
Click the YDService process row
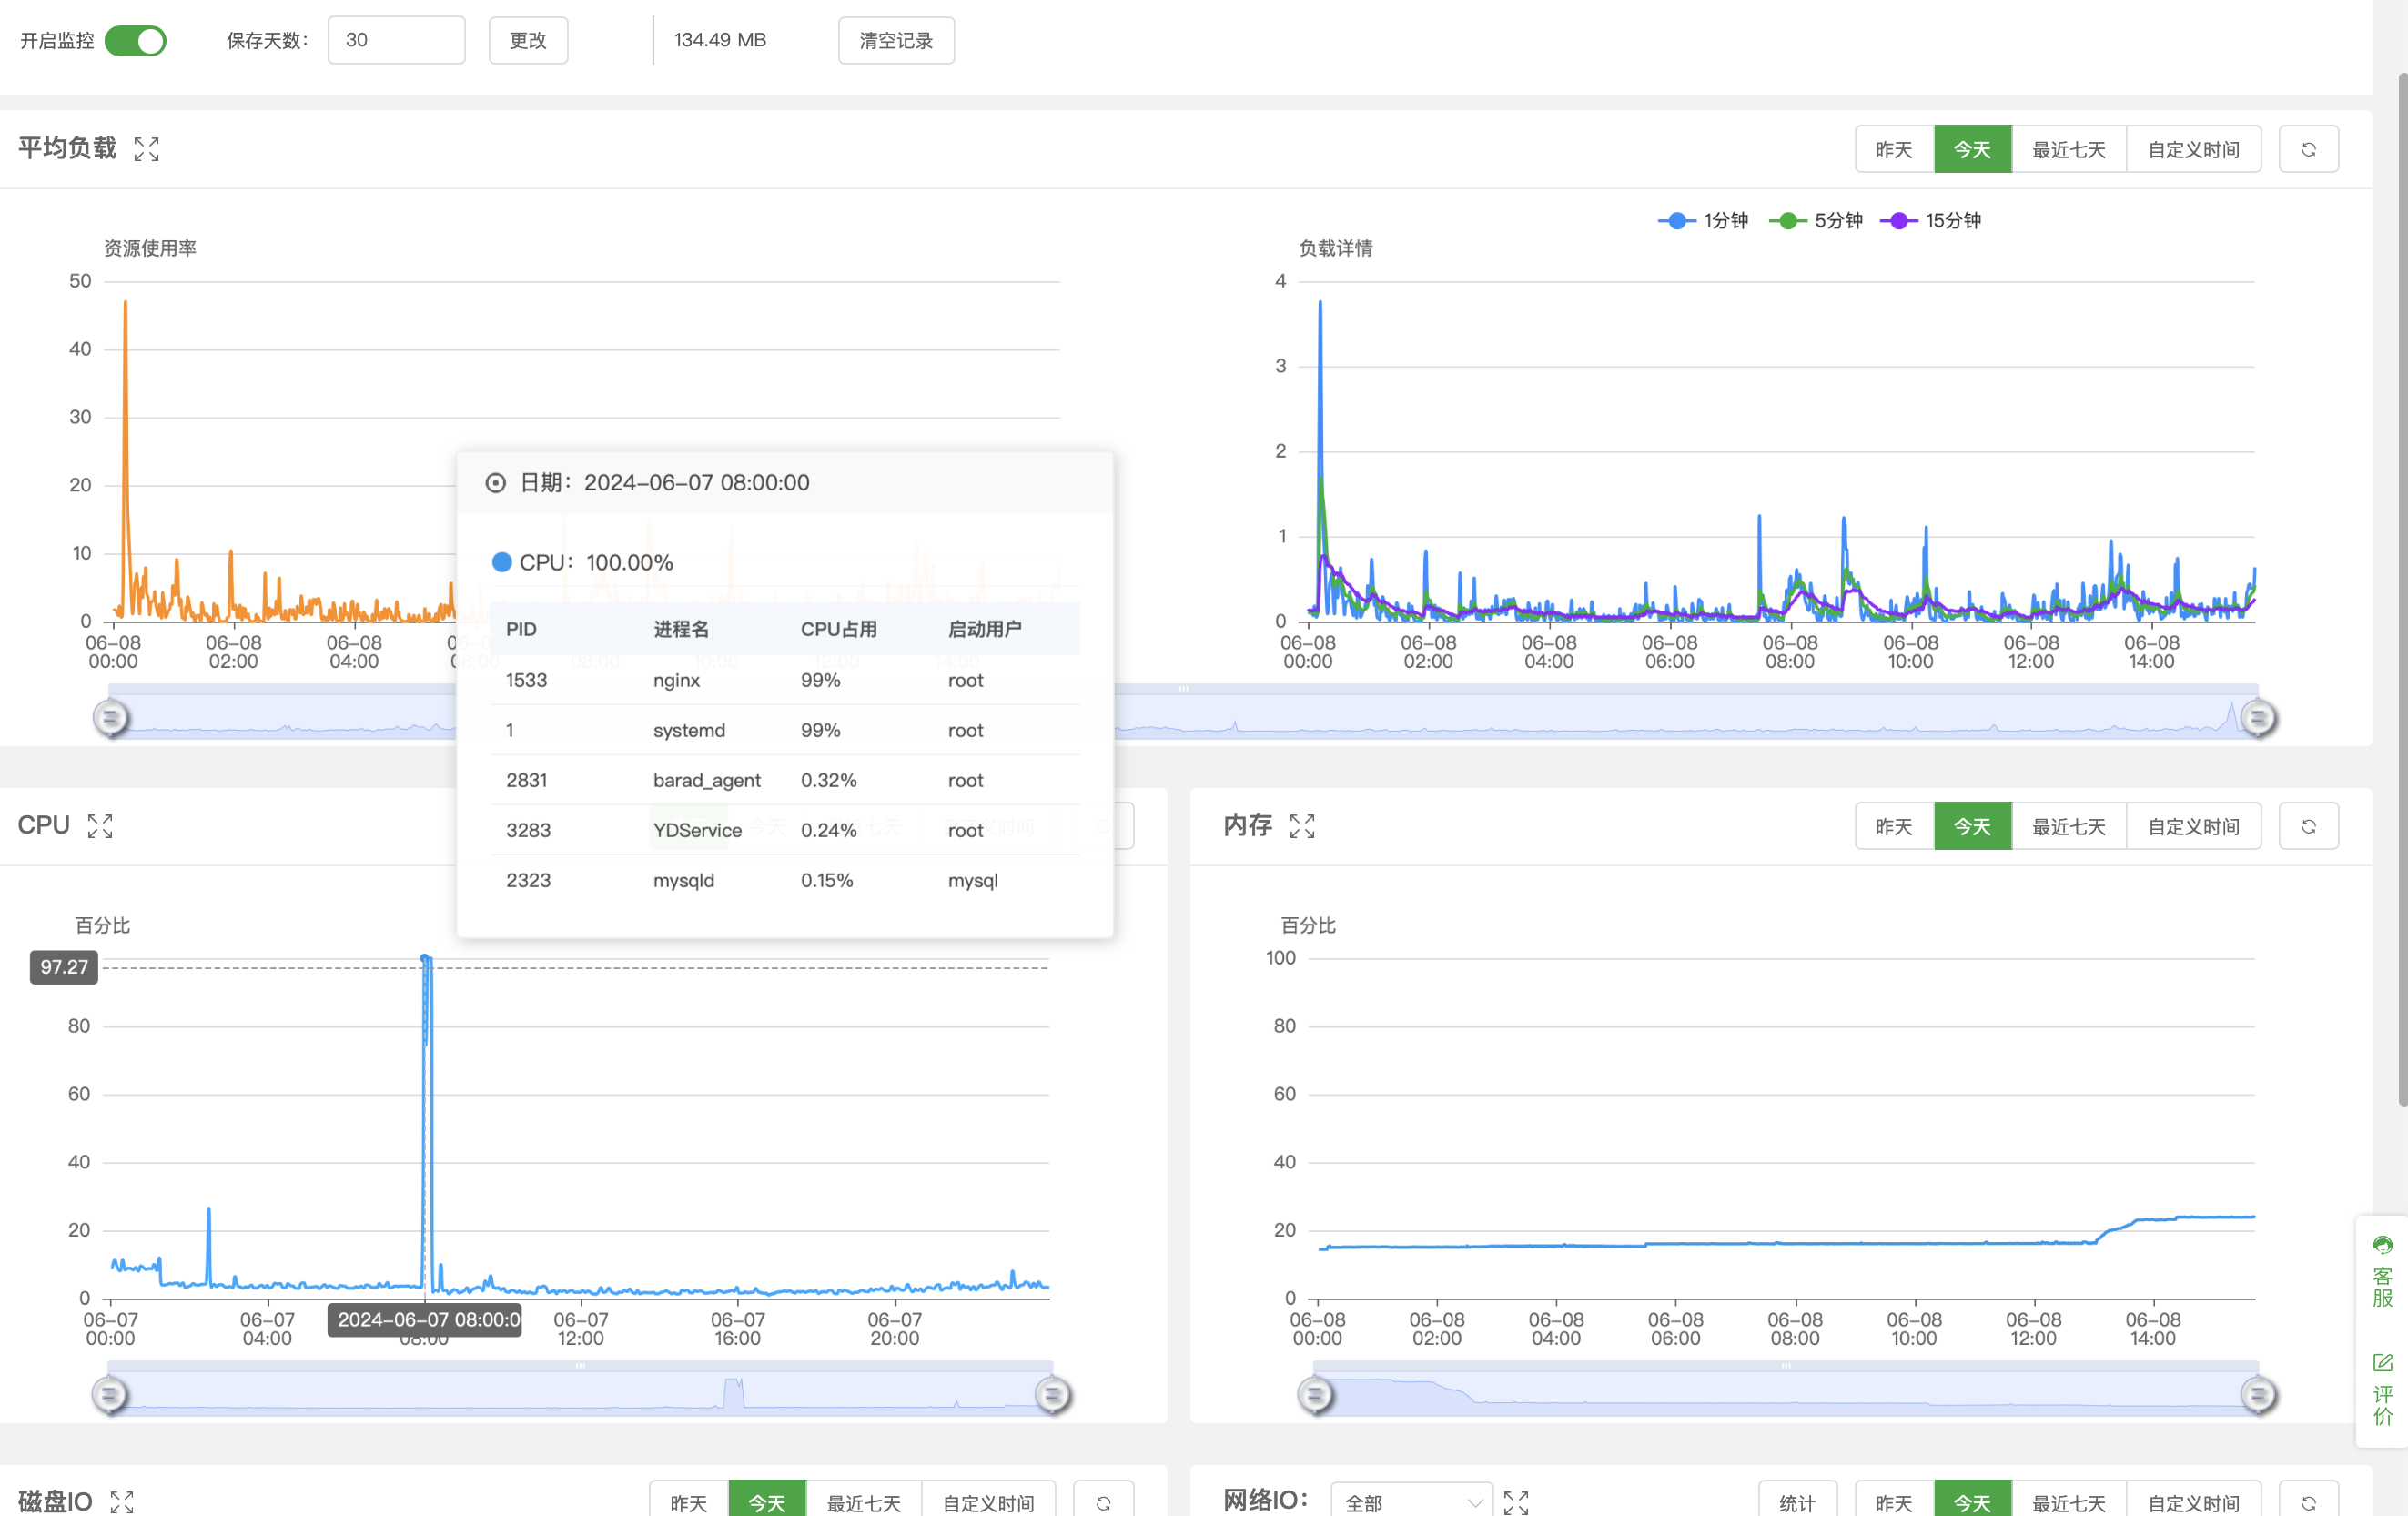(x=785, y=830)
